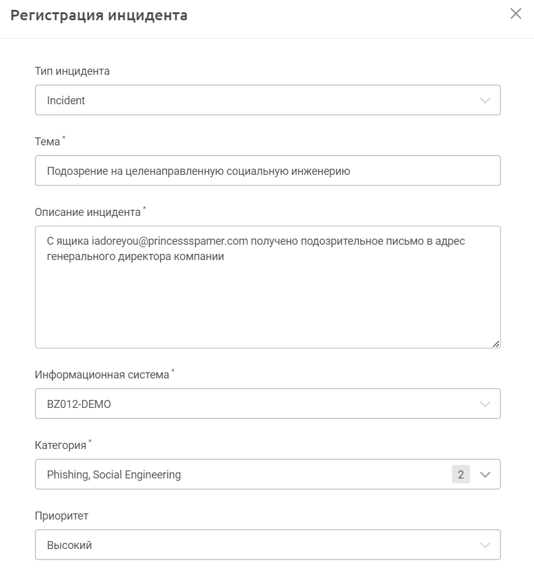Open the Тип инцидента dropdown showing Incident
Screen dimensions: 534x568
click(x=257, y=100)
